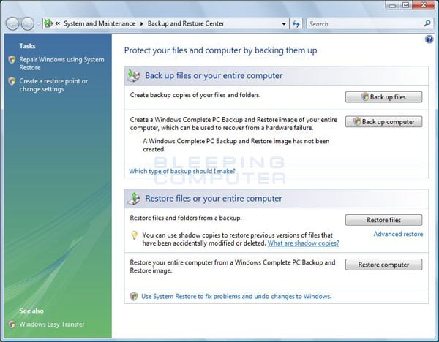Click the Back up files button
439x342 pixels.
383,97
